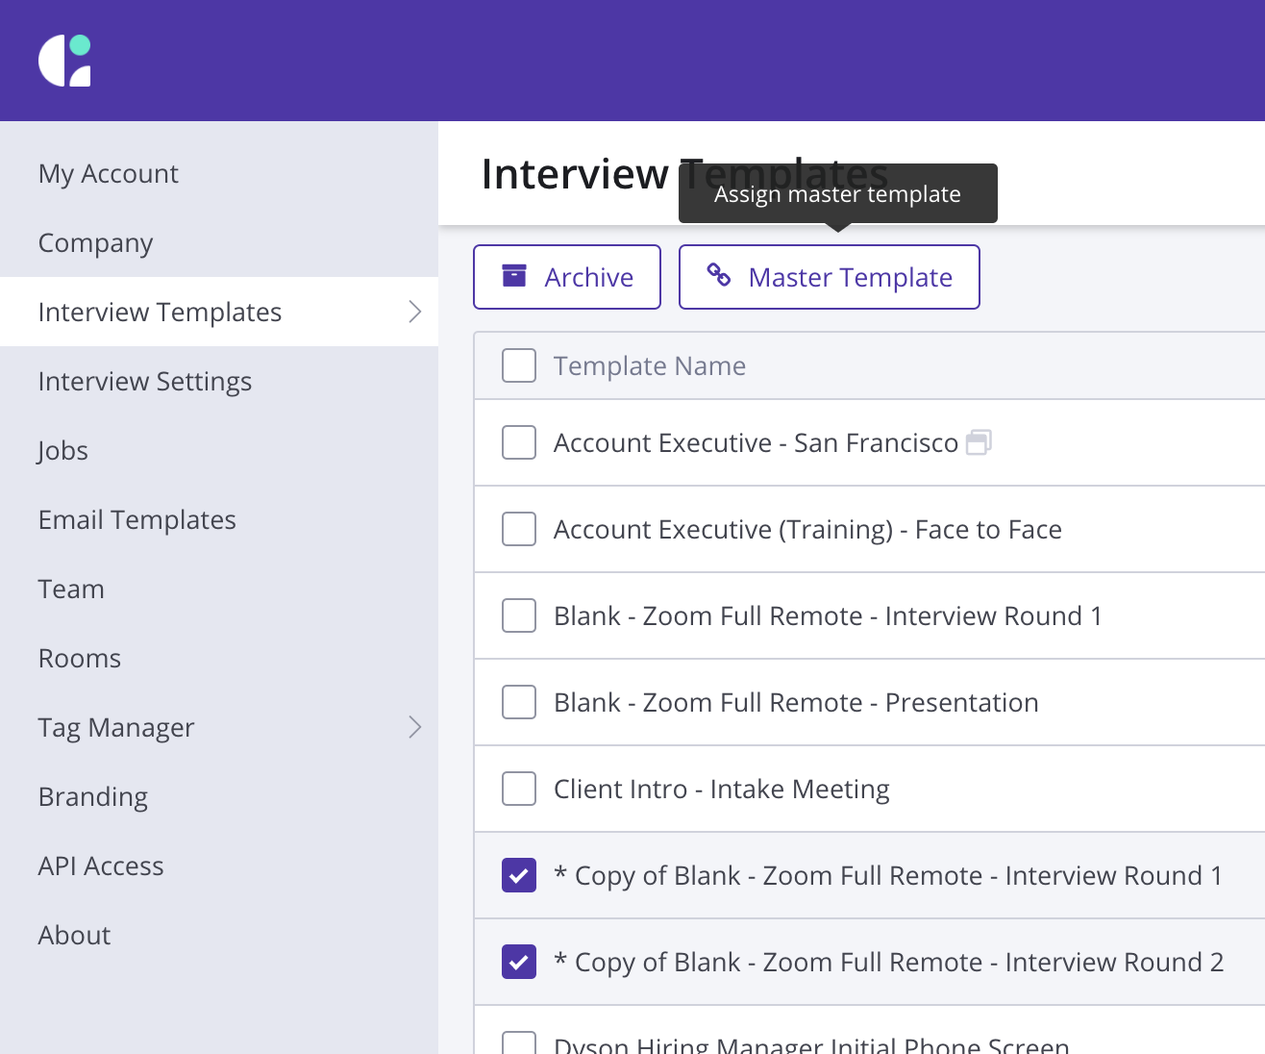Viewport: 1265px width, 1054px height.
Task: Click the copy icon beside San Francisco template
Action: coord(979,442)
